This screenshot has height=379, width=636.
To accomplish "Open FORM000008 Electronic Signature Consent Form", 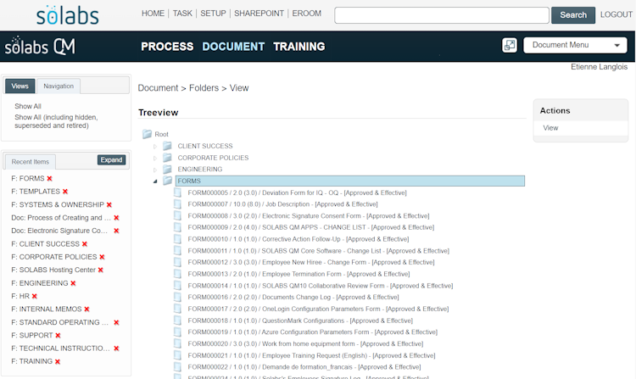I will (x=309, y=216).
